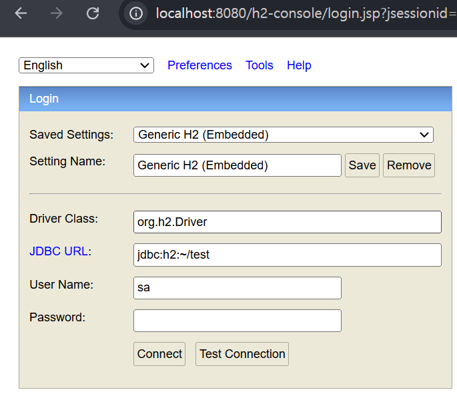Click the browser forward arrow
The height and width of the screenshot is (400, 457).
click(57, 13)
